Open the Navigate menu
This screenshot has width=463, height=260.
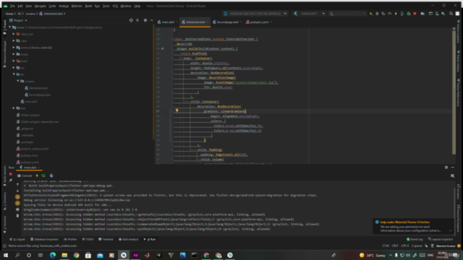point(41,6)
